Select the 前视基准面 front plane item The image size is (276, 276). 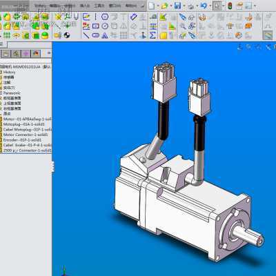pos(12,98)
